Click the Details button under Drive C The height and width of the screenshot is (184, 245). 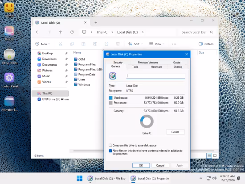[x=176, y=132]
